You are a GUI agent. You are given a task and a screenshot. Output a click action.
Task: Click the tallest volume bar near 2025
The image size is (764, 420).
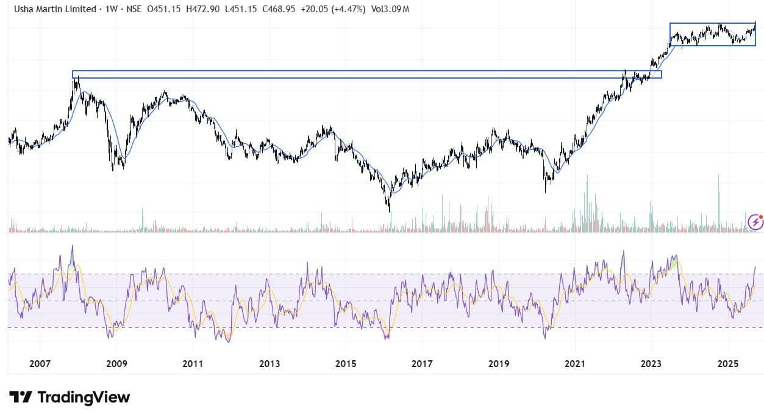719,201
